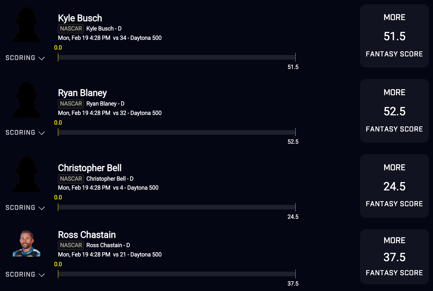Expand the Scoring details for Ross Chastain
This screenshot has height=291, width=433.
point(25,274)
